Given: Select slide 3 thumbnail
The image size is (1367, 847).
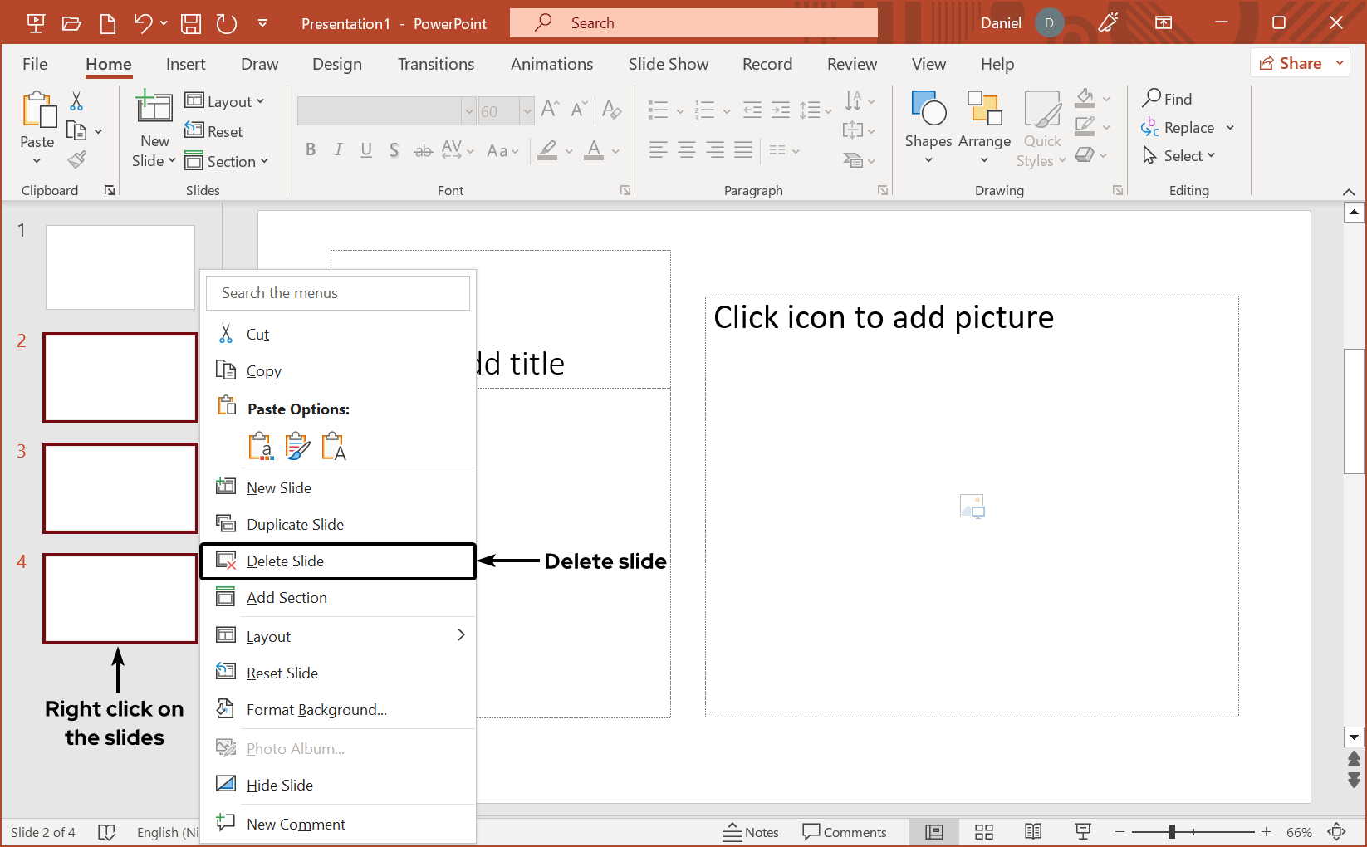Looking at the screenshot, I should [120, 488].
